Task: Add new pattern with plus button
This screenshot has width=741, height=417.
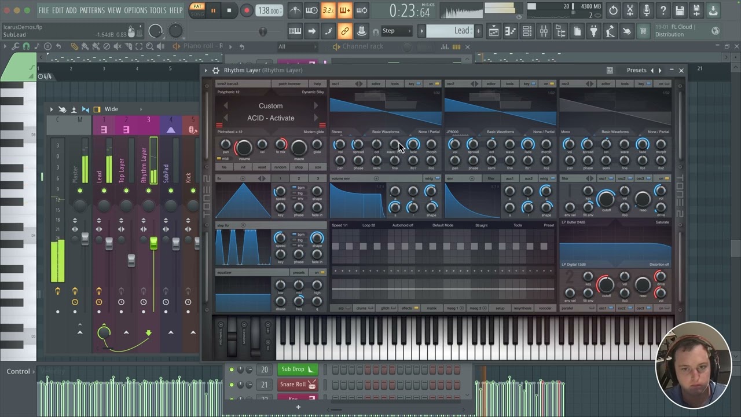Action: pos(478,31)
